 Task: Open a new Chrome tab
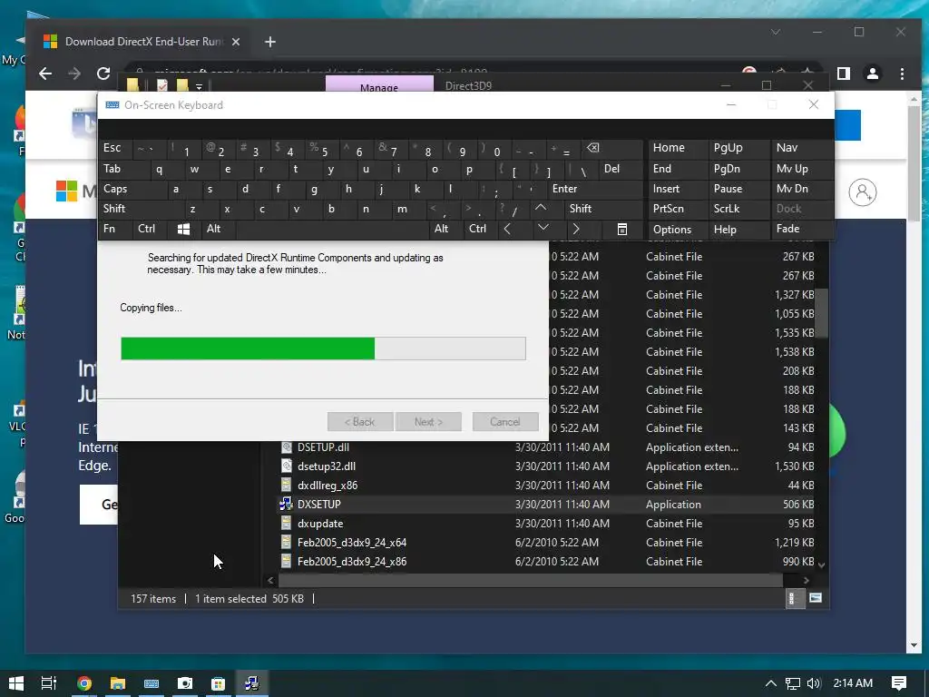pos(270,42)
